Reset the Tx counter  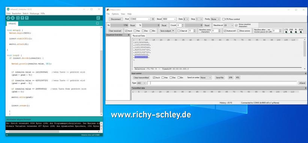pos(164,25)
